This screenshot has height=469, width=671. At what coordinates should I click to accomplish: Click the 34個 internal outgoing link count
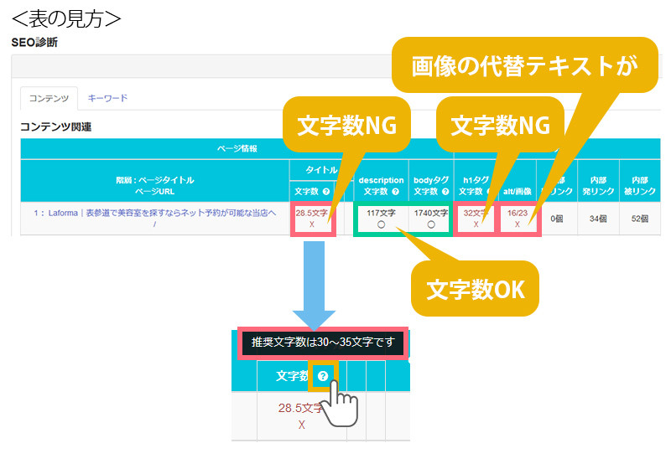click(600, 219)
